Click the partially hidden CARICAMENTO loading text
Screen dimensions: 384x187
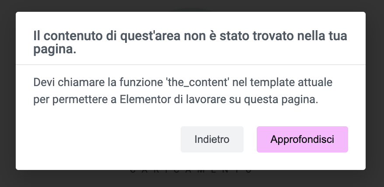click(x=191, y=171)
